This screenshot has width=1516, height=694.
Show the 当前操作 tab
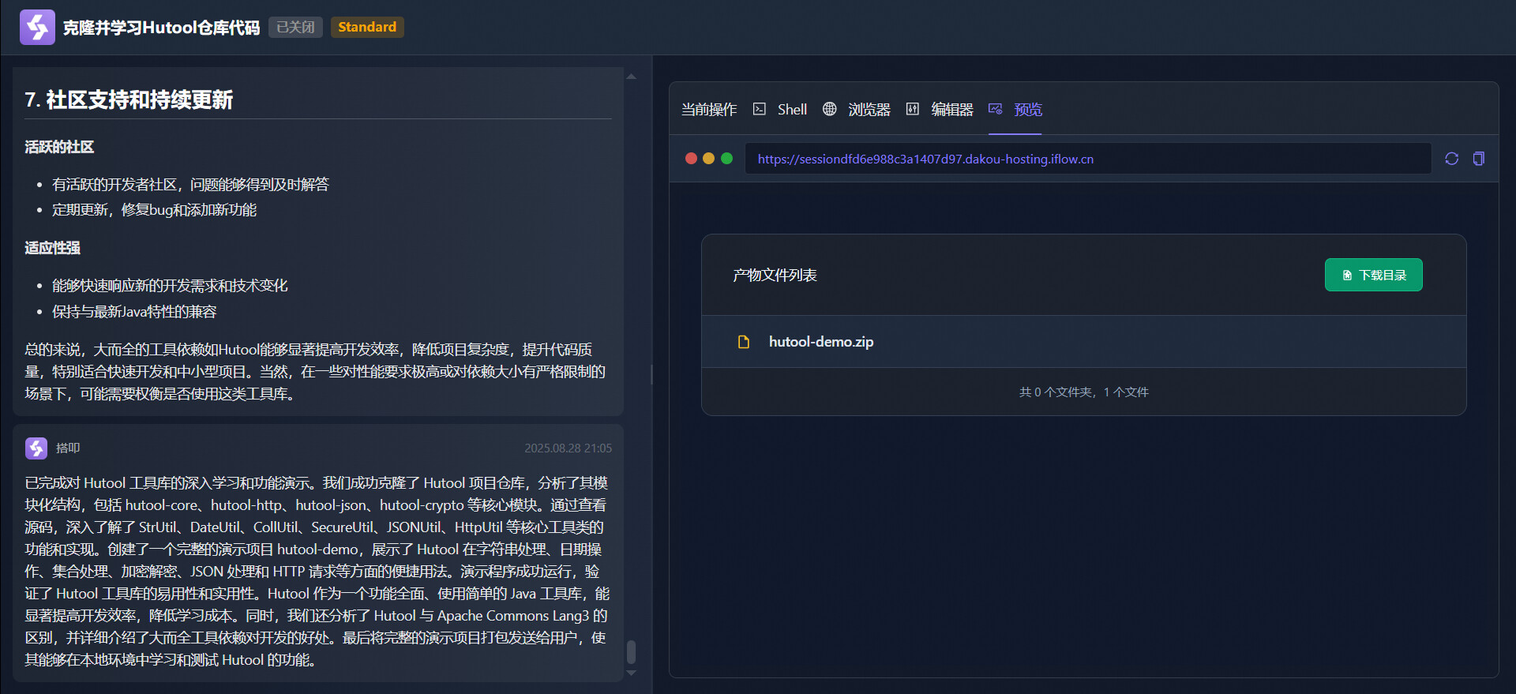coord(708,110)
